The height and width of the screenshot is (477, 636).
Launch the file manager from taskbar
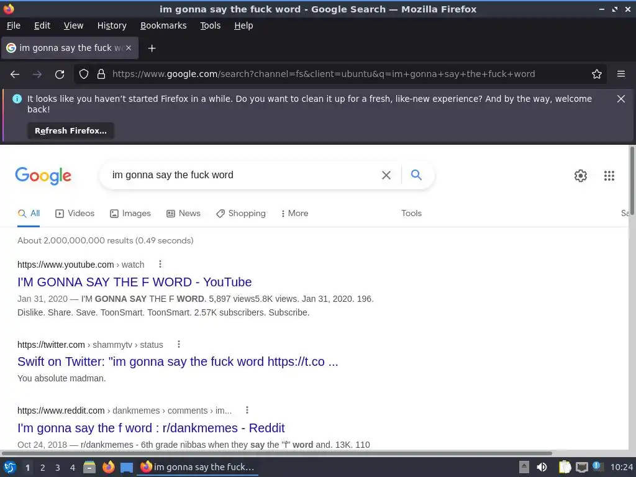89,467
